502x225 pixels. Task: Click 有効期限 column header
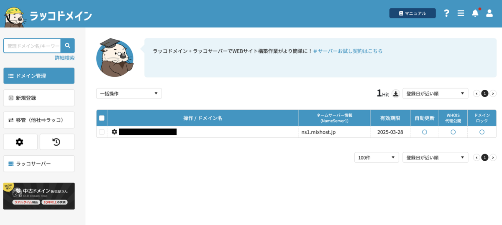click(x=390, y=118)
